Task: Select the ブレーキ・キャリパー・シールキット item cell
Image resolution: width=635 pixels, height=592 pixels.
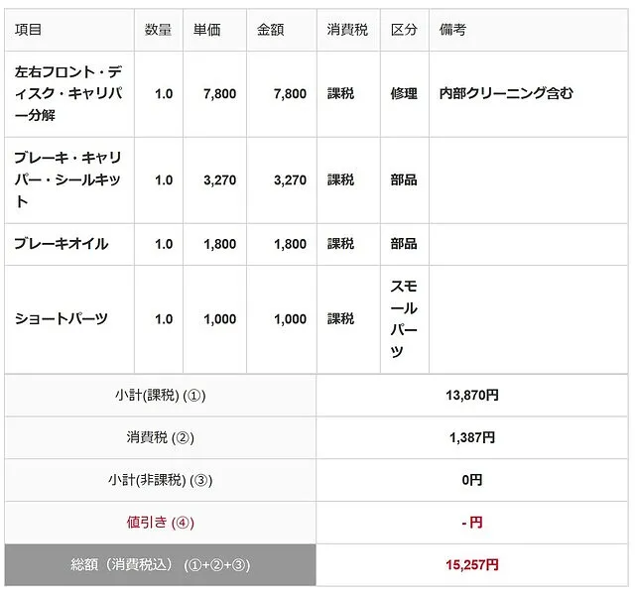Action: [x=68, y=180]
